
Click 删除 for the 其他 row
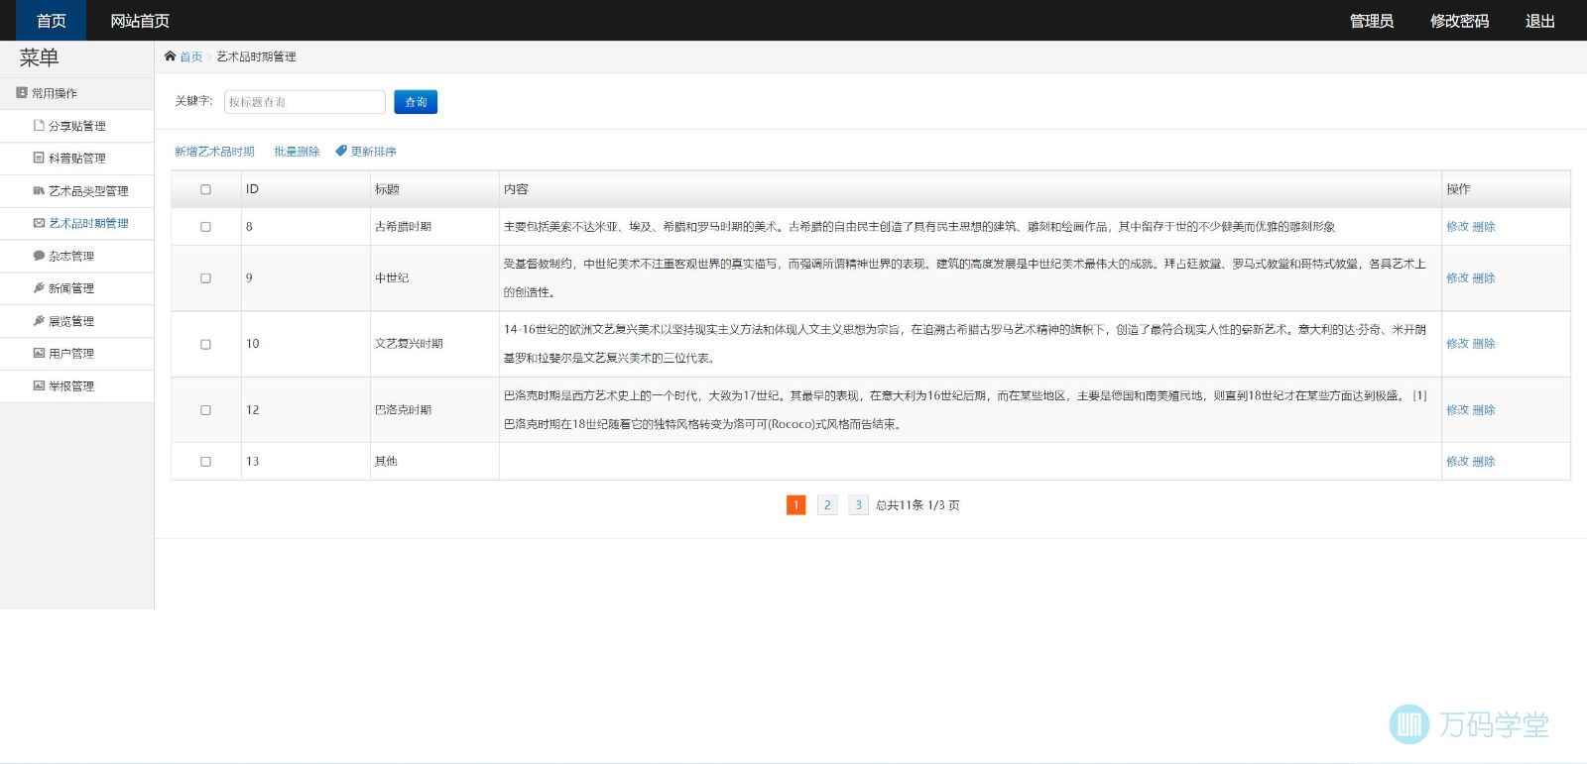tap(1484, 462)
